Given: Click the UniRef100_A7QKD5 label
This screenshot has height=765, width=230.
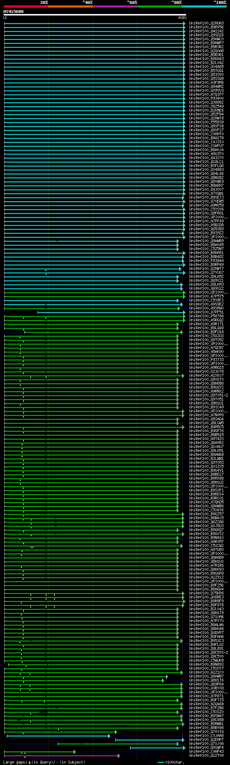Looking at the screenshot, I should point(206,502).
